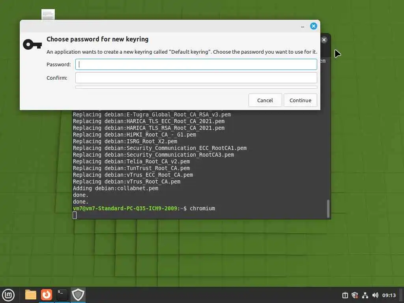Open the 09:13 clock calendar
The width and height of the screenshot is (404, 303).
tap(389, 295)
